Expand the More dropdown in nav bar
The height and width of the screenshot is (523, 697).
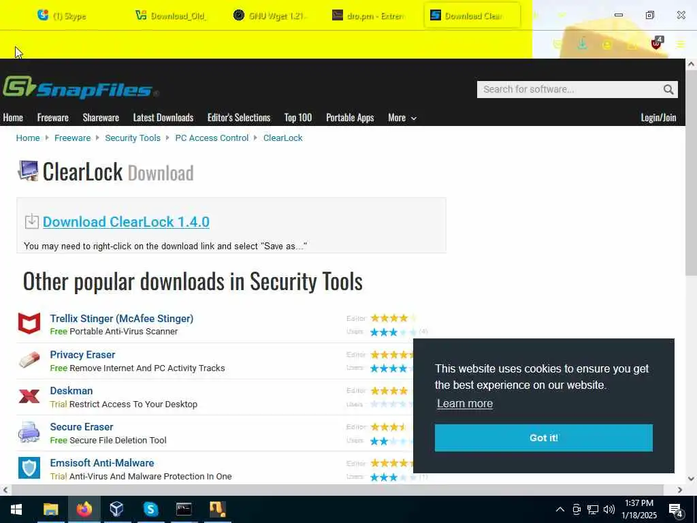click(402, 117)
